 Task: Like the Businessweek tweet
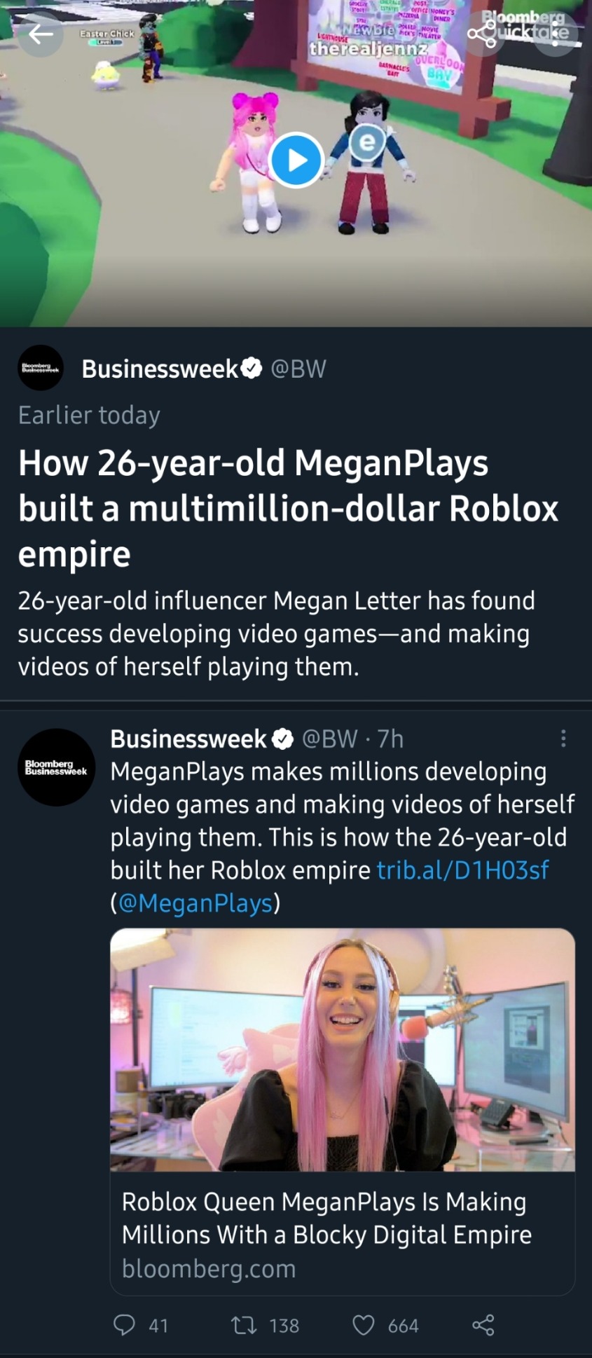[364, 1325]
